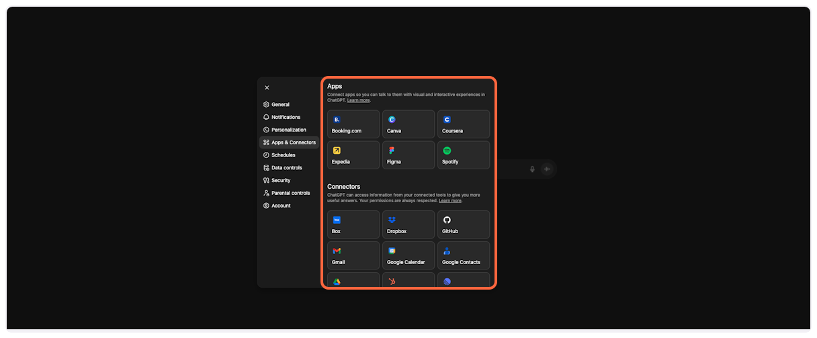Click the Booking.com app icon
The image size is (817, 338).
[337, 120]
